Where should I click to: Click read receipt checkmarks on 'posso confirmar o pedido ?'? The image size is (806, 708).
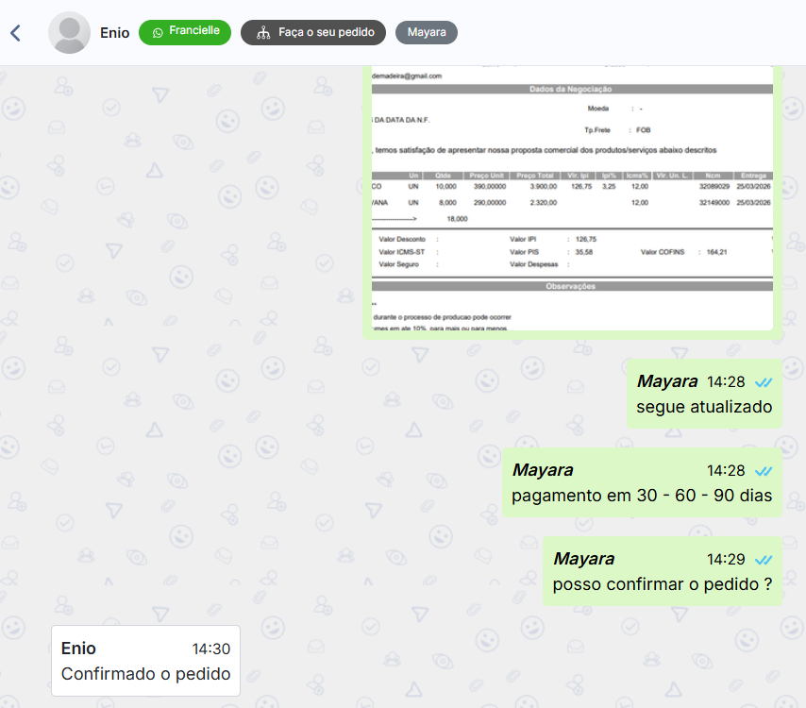click(x=764, y=559)
